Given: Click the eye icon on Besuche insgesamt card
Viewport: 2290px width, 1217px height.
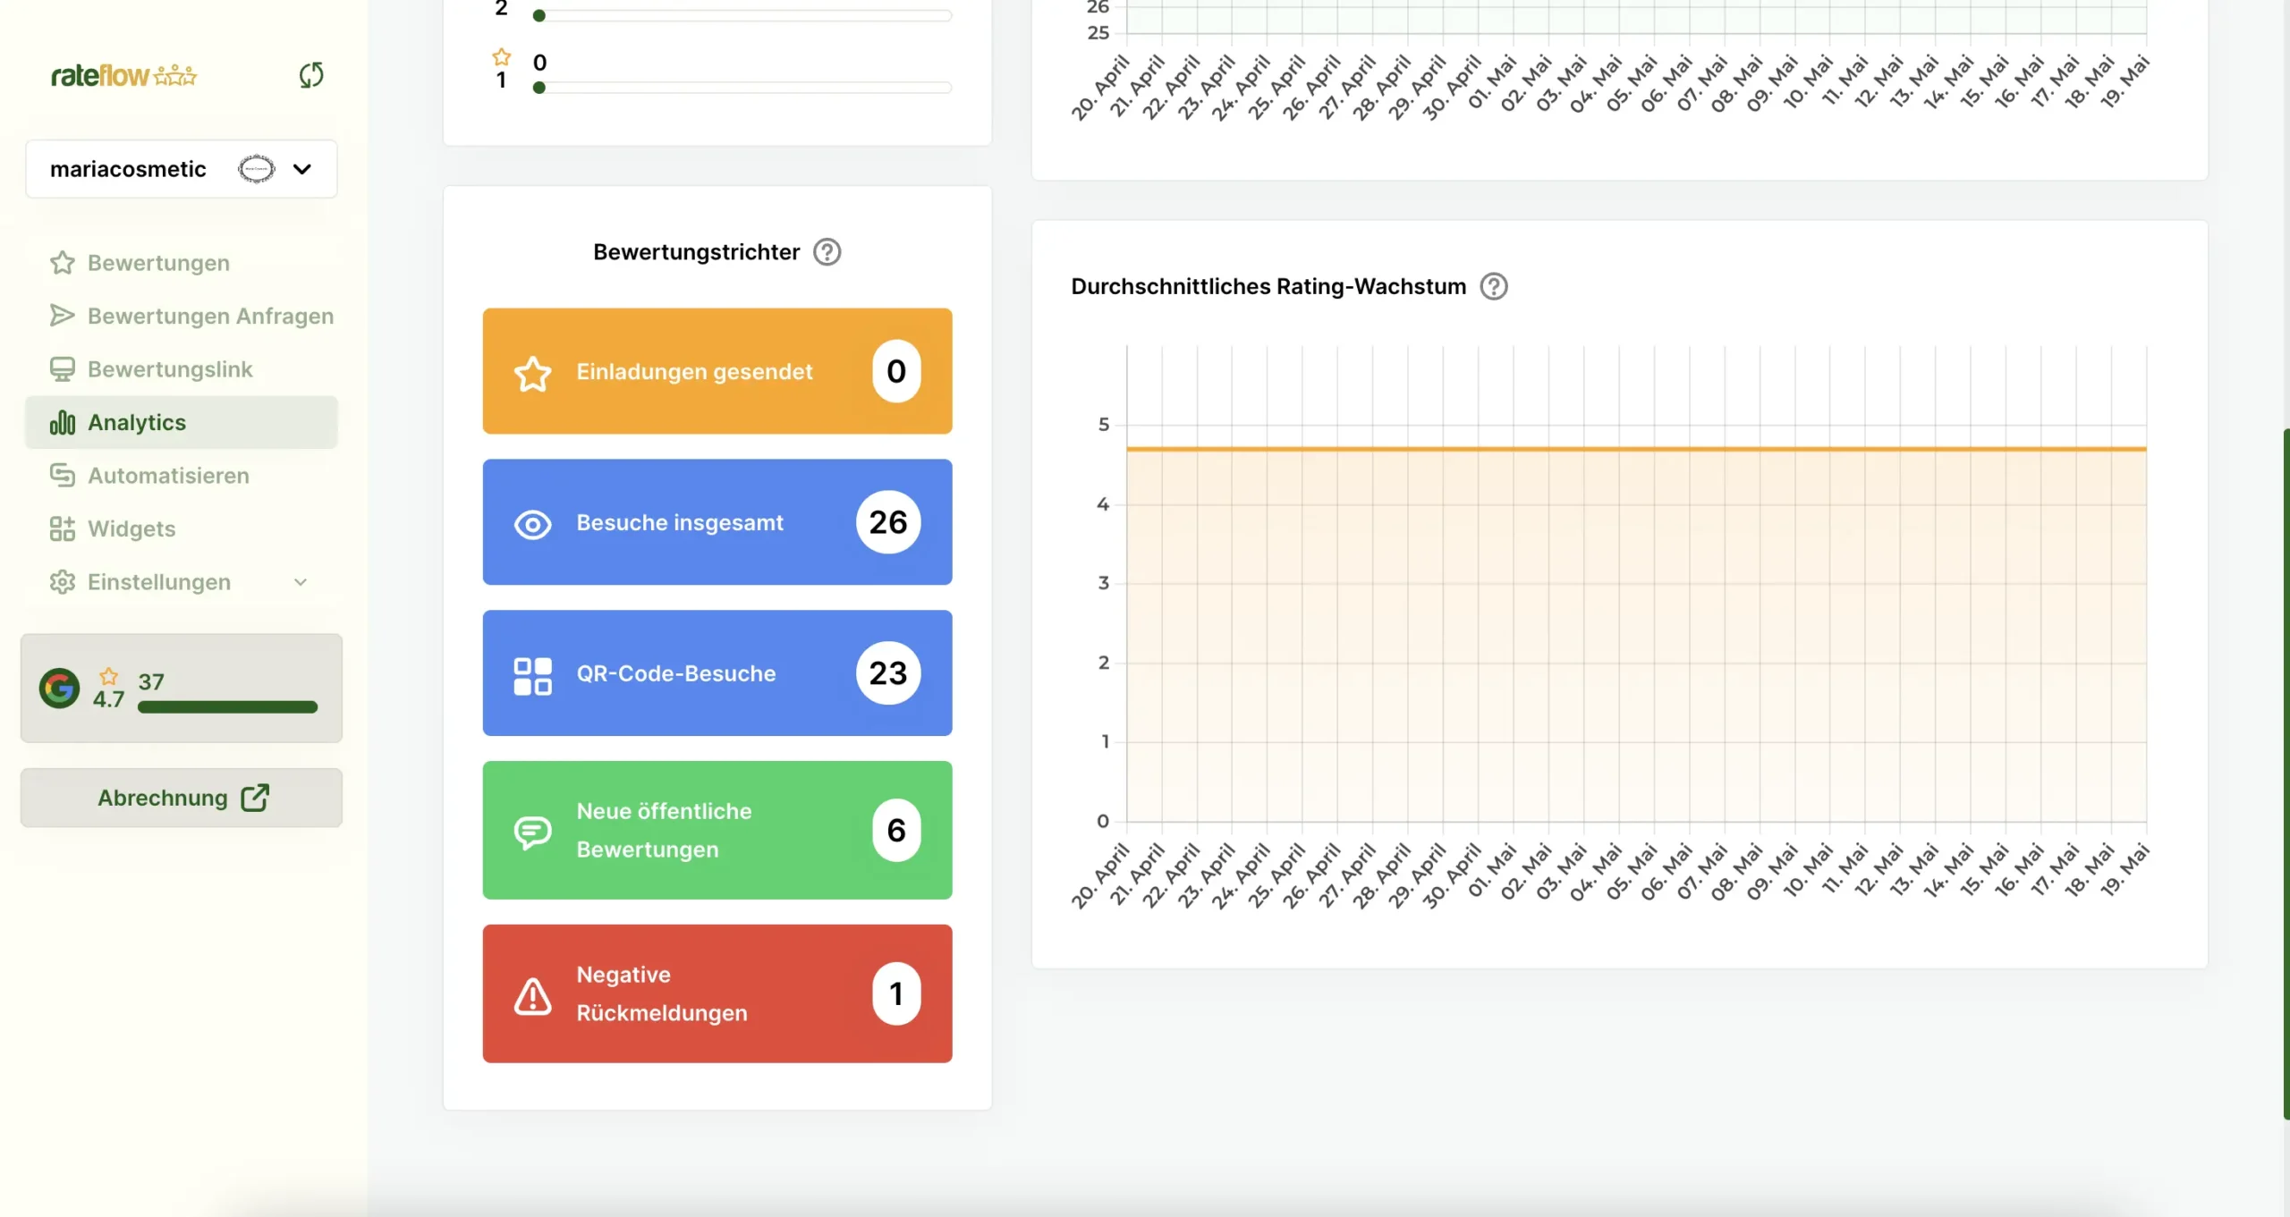Looking at the screenshot, I should (532, 523).
